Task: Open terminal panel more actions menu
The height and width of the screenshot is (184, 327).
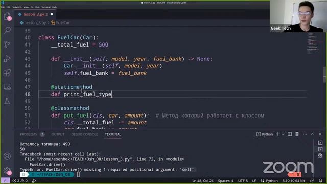Action: [305, 134]
